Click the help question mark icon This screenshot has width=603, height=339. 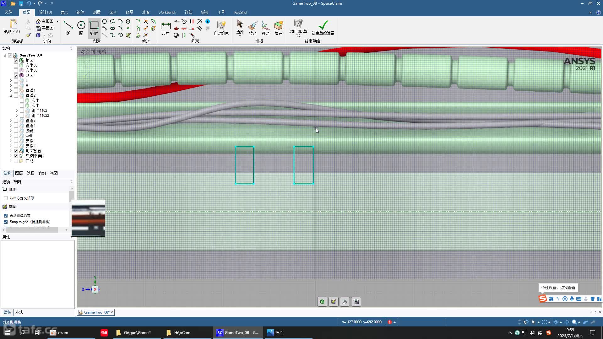click(x=598, y=13)
